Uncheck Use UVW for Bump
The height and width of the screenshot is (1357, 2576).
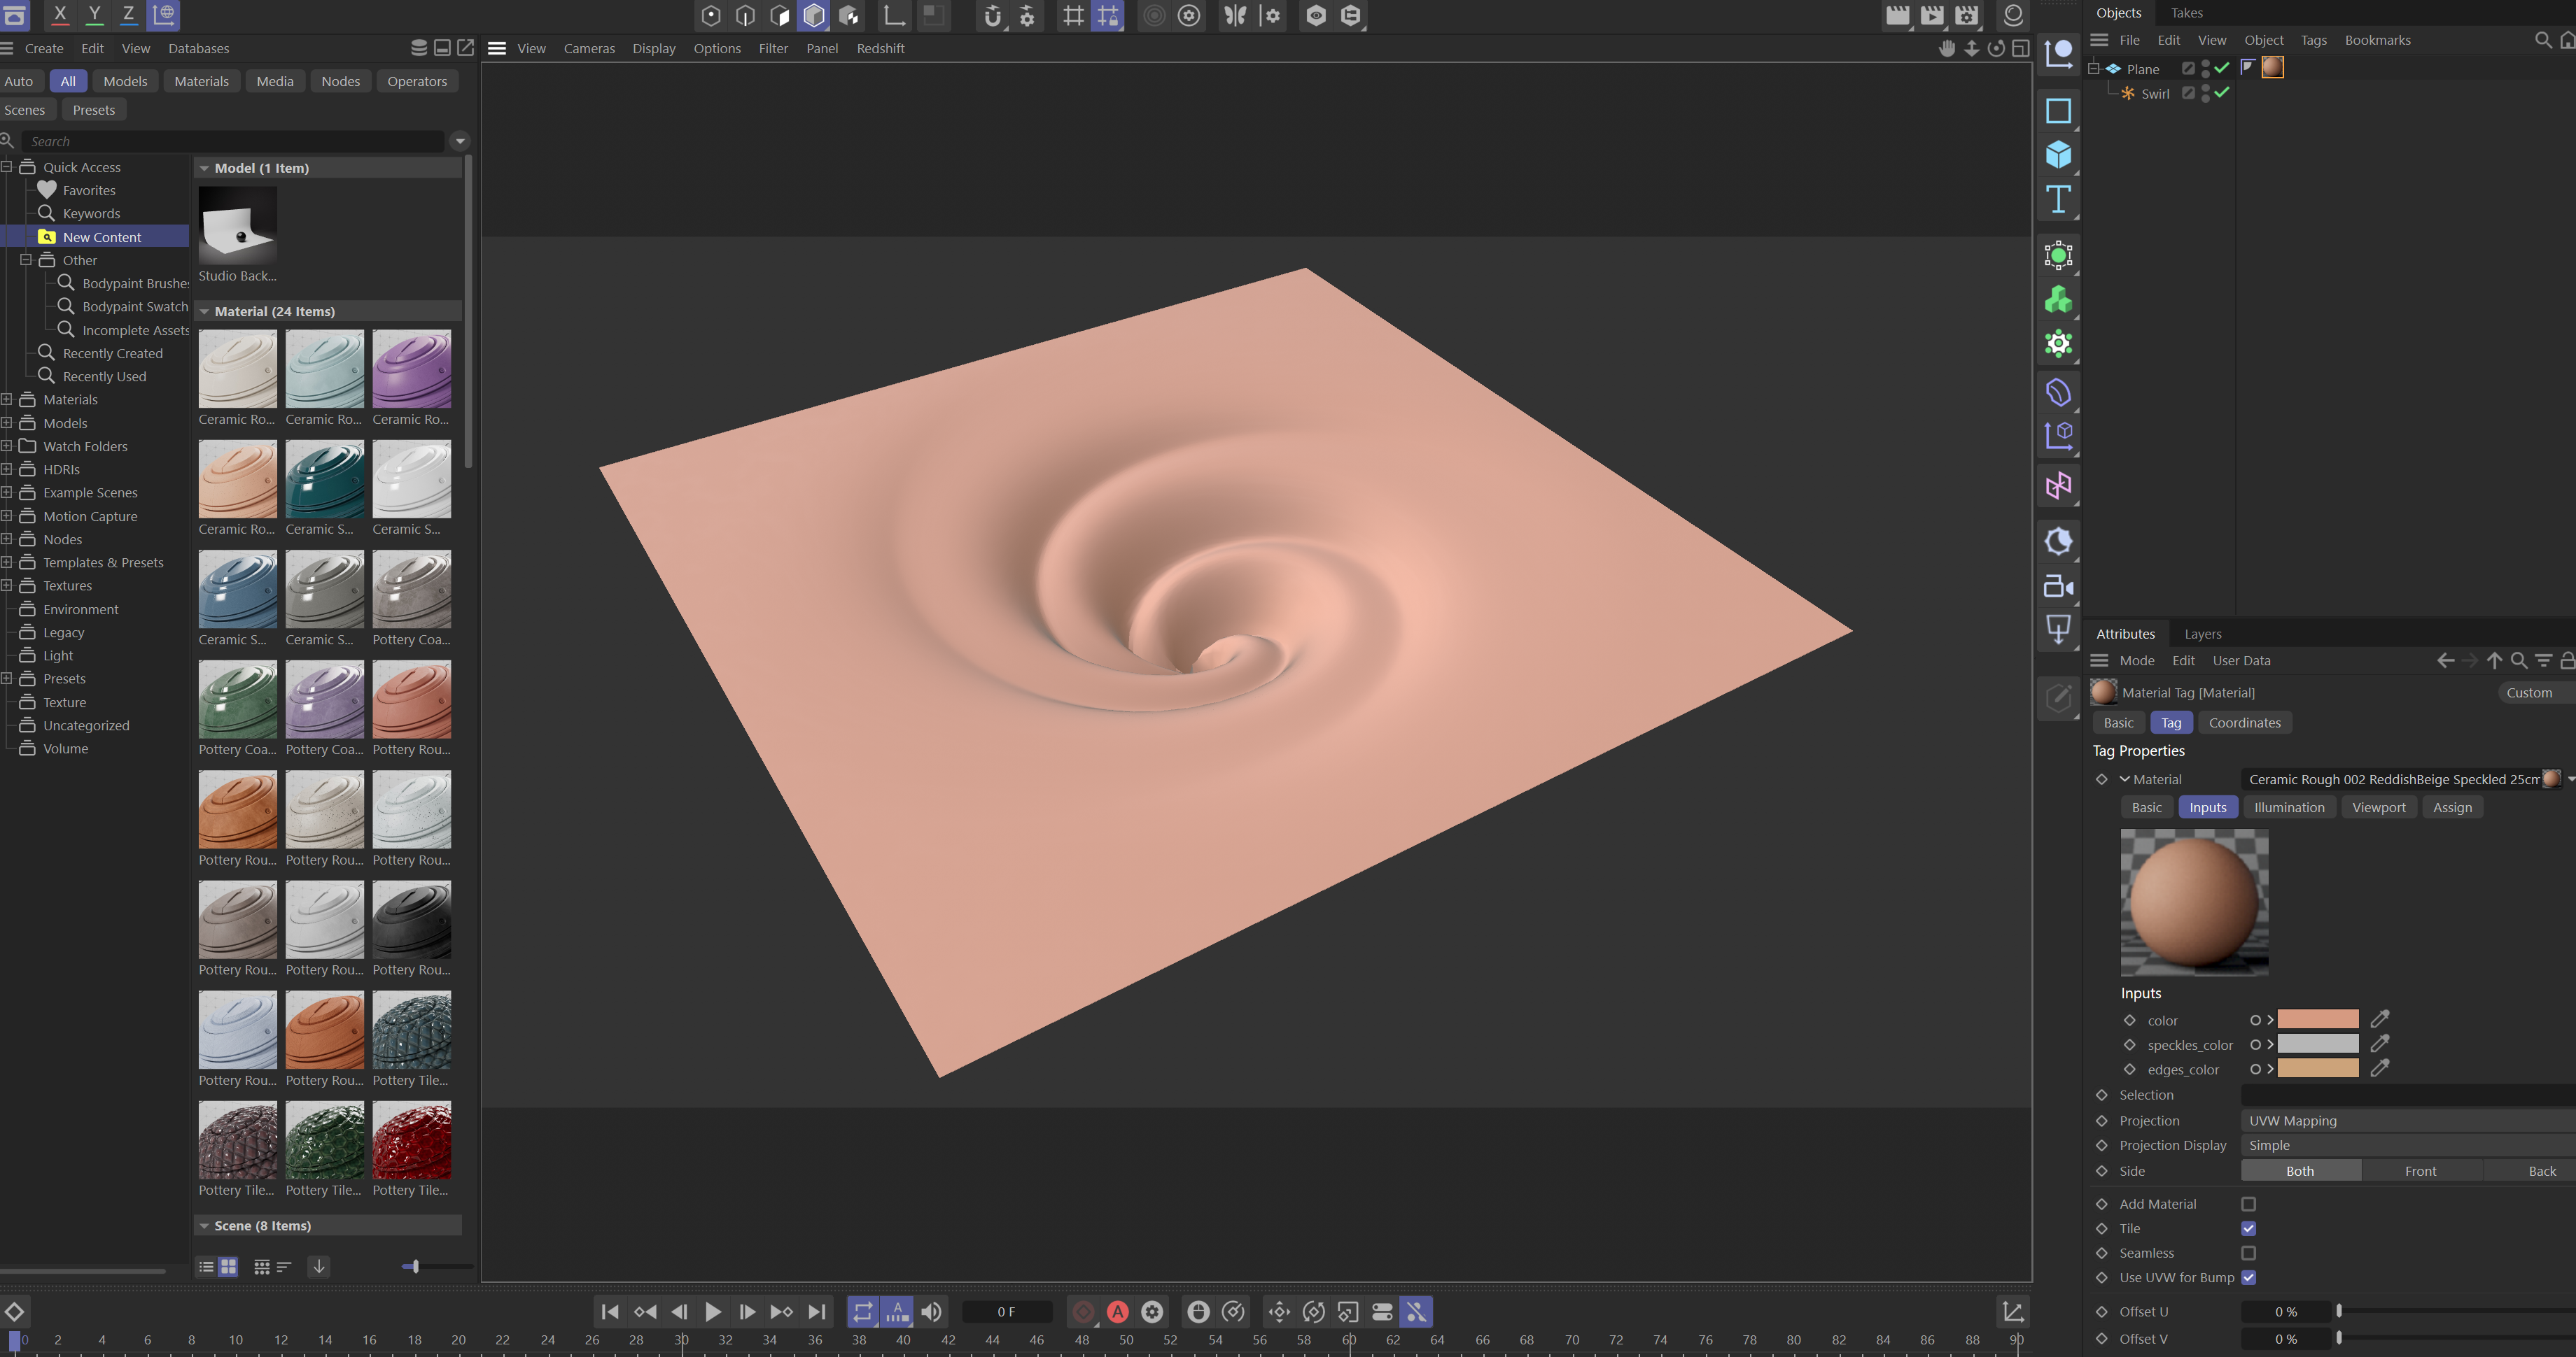point(2249,1277)
